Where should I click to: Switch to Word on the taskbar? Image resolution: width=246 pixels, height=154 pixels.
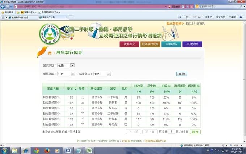pos(68,150)
